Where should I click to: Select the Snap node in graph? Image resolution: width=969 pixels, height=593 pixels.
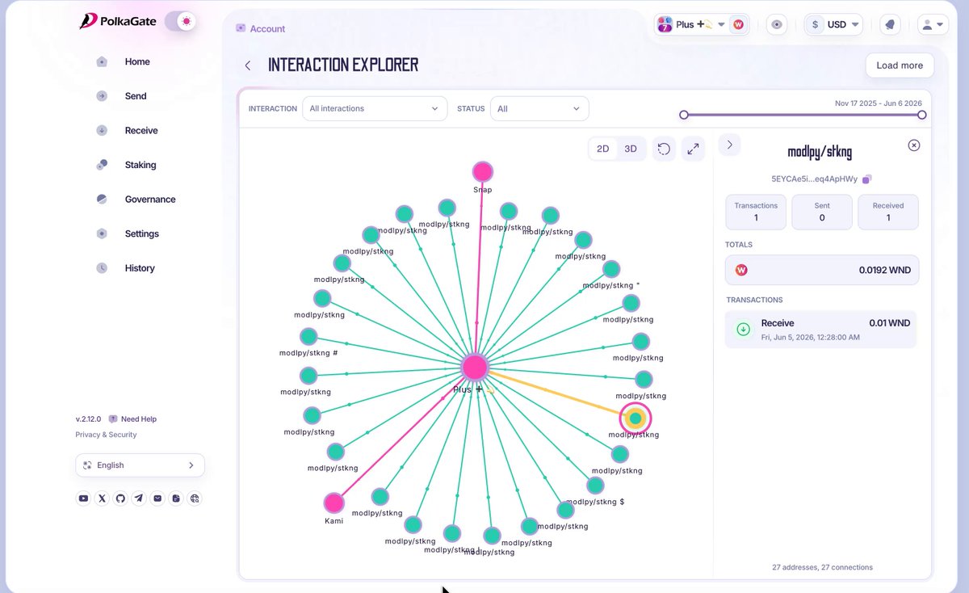click(482, 171)
